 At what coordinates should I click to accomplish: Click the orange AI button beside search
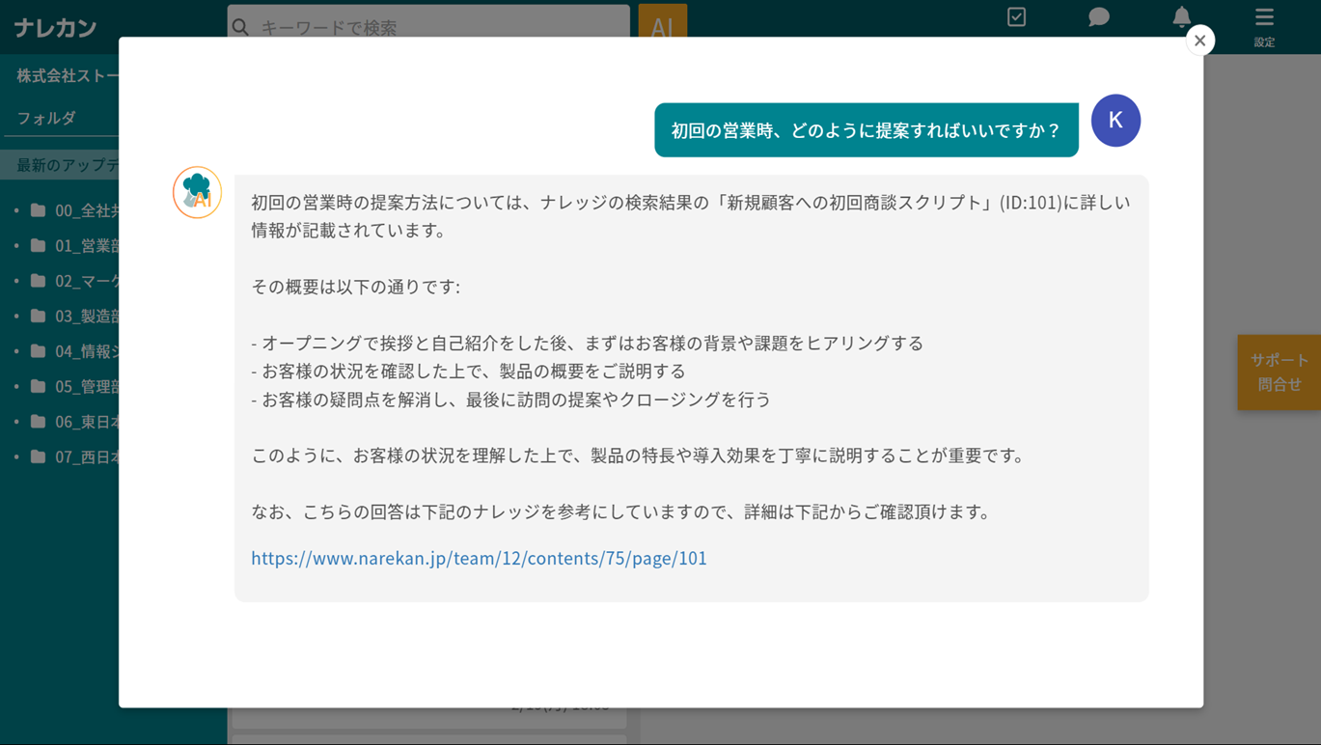(663, 21)
